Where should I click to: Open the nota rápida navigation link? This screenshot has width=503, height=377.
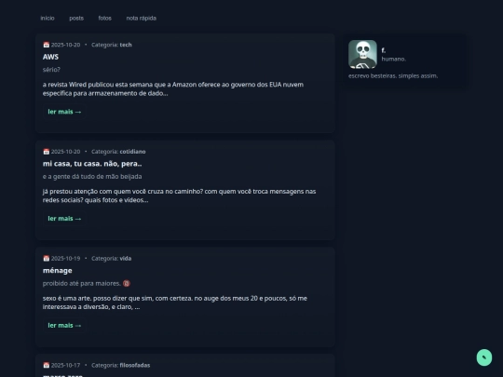point(142,18)
